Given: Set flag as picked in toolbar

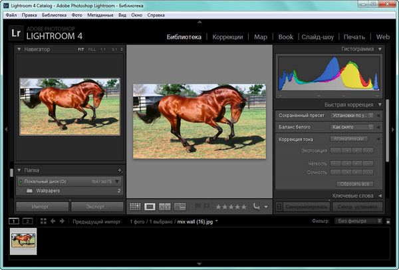Looking at the screenshot, I should click(x=198, y=207).
